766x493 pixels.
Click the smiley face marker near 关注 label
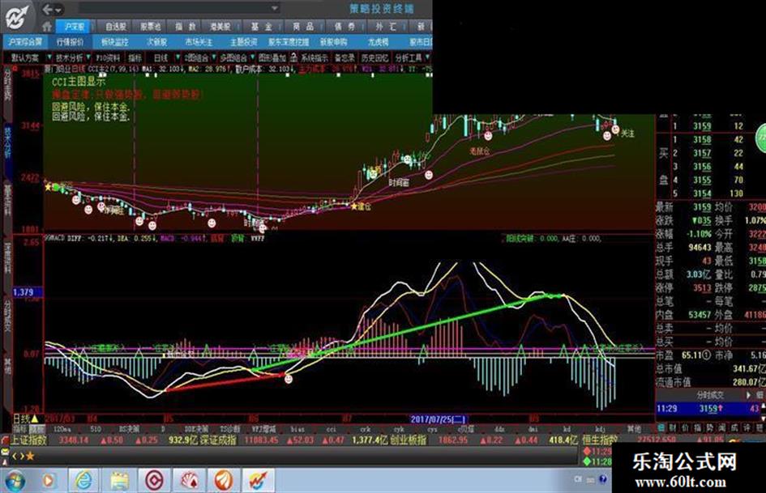coord(615,130)
